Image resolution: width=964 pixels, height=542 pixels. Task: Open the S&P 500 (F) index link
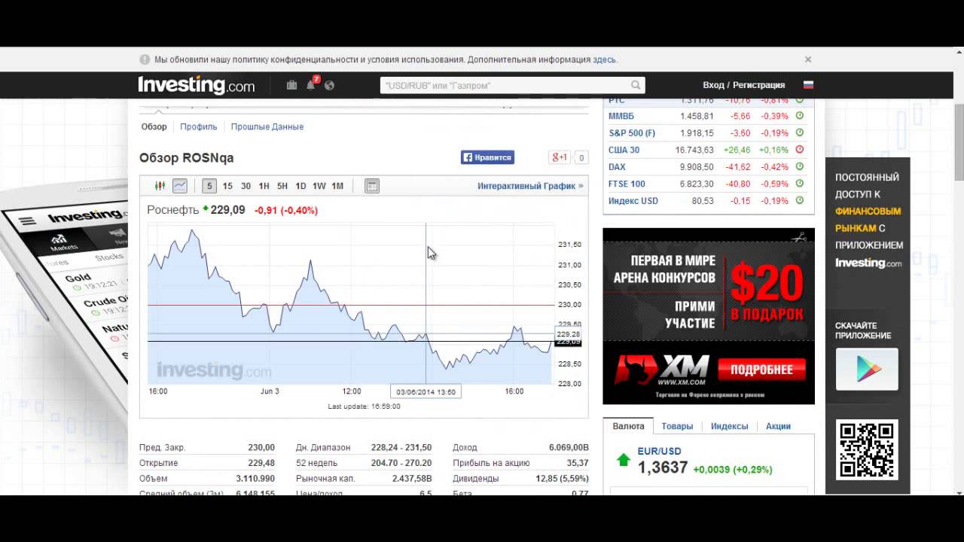pyautogui.click(x=632, y=133)
